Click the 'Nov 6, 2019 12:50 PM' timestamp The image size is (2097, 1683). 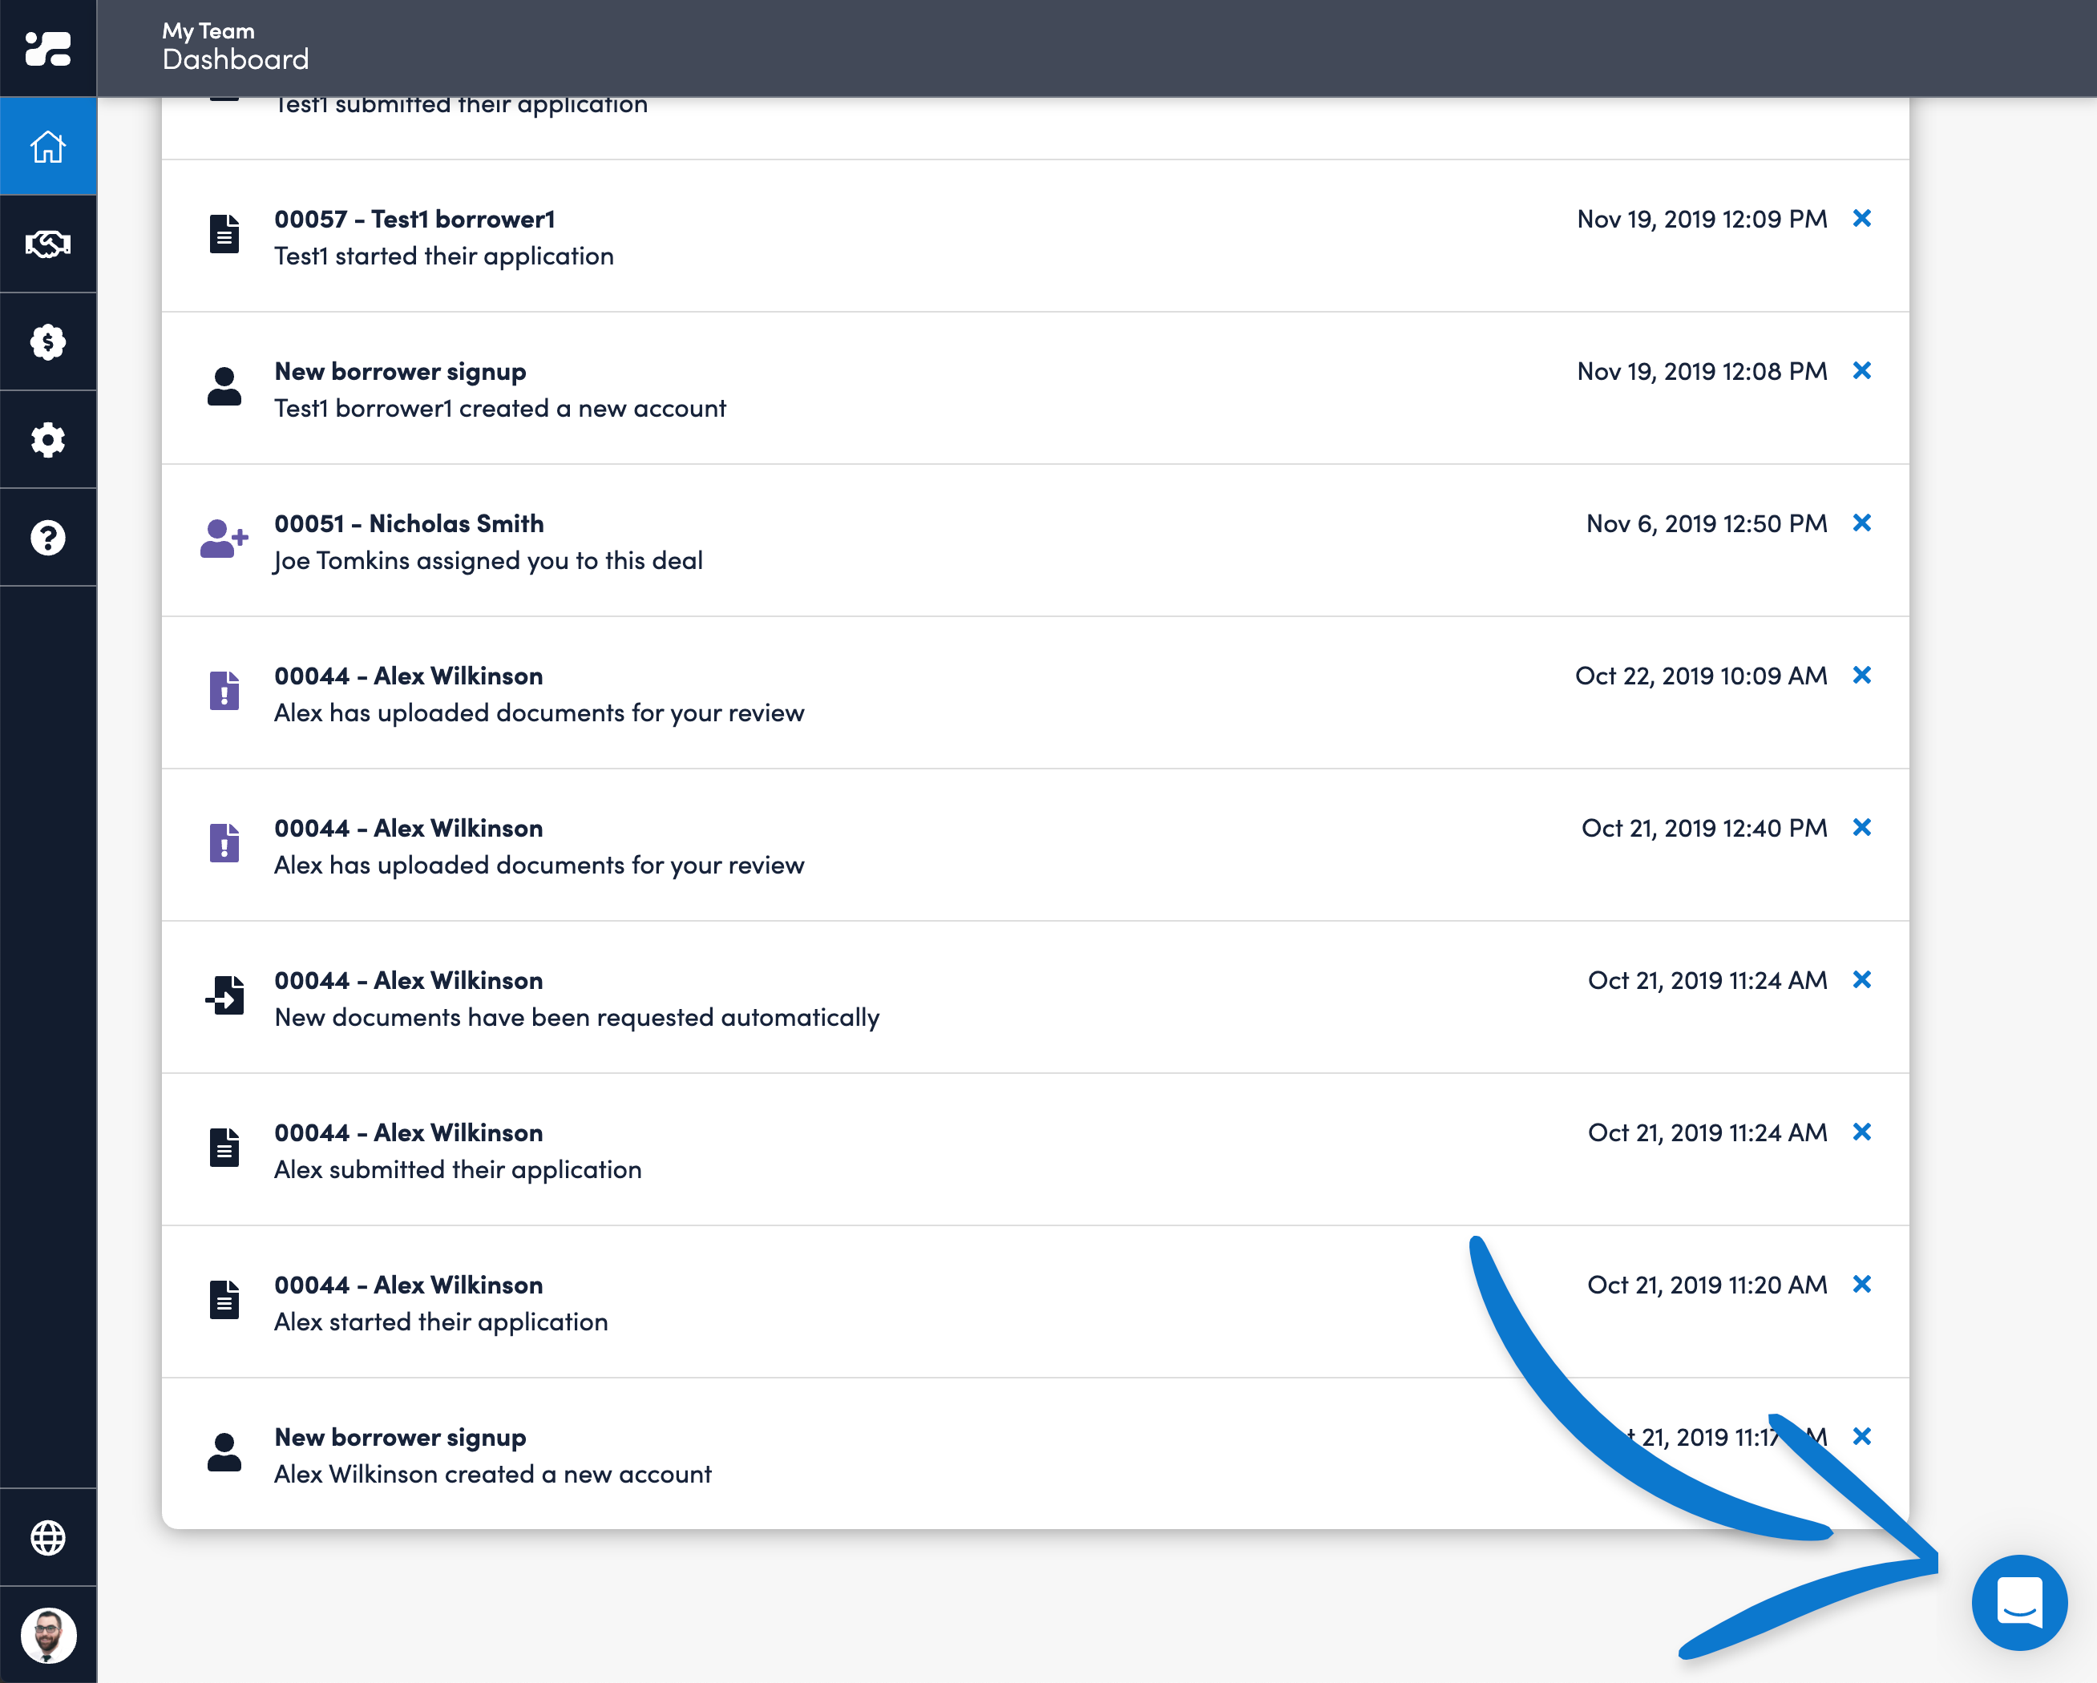click(x=1706, y=524)
